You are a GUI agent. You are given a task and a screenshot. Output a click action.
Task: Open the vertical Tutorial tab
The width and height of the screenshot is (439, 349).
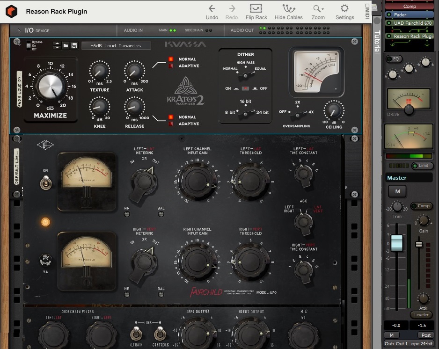[377, 42]
